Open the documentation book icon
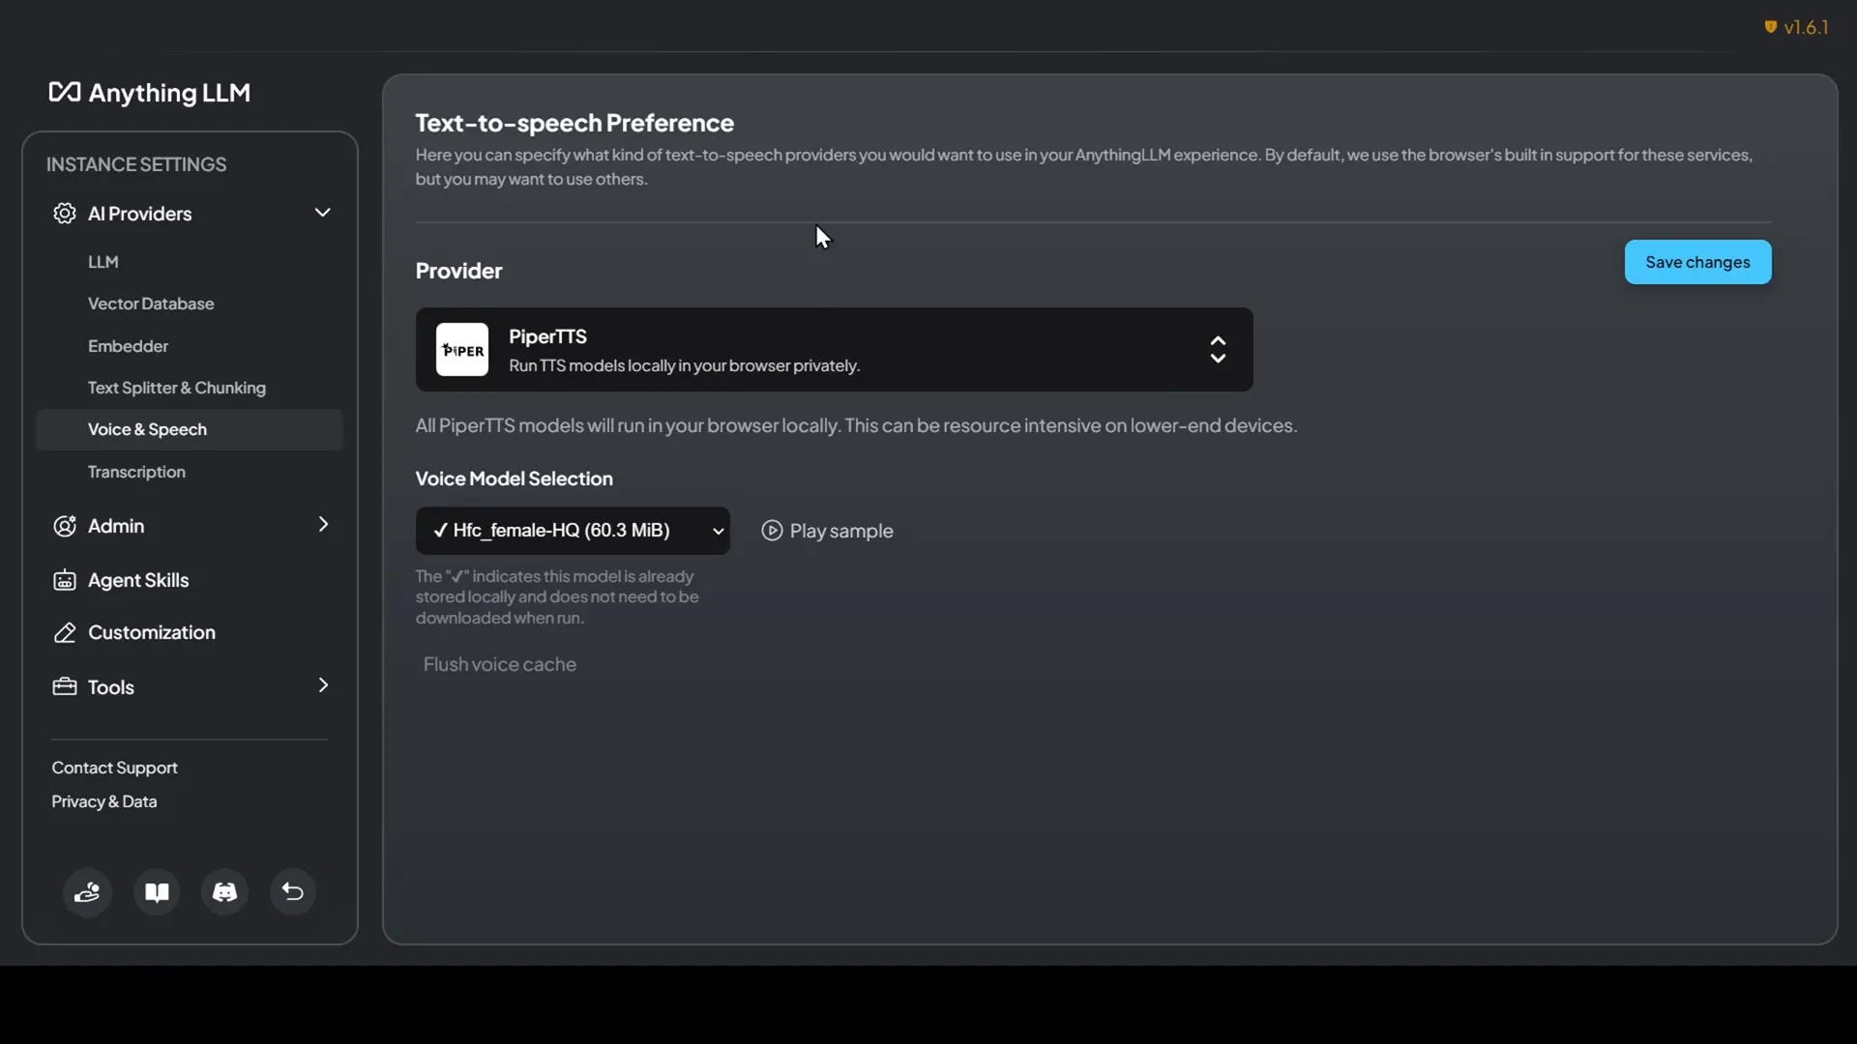The height and width of the screenshot is (1044, 1857). click(x=156, y=891)
